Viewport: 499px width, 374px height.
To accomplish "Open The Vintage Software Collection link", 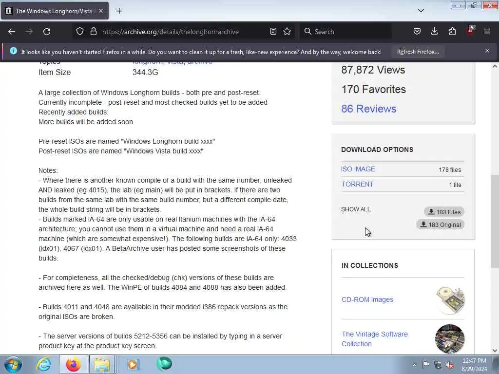I will 375,339.
